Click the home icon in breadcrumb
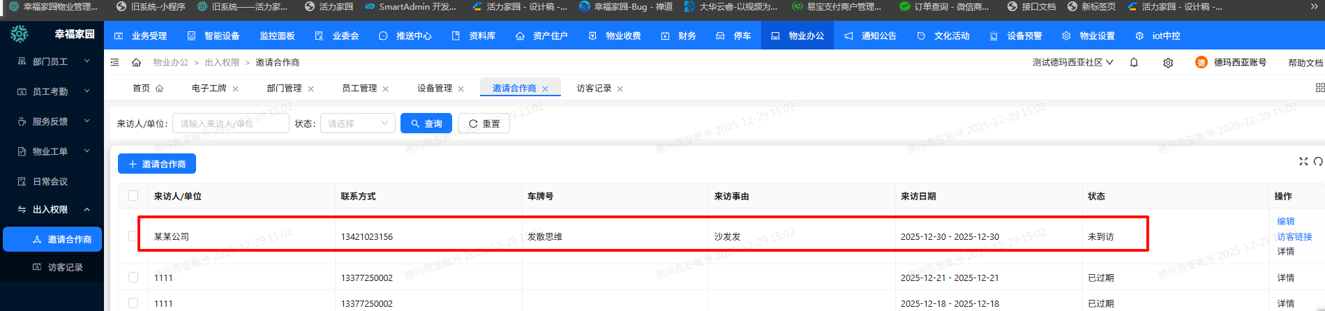The width and height of the screenshot is (1325, 311). tap(136, 63)
